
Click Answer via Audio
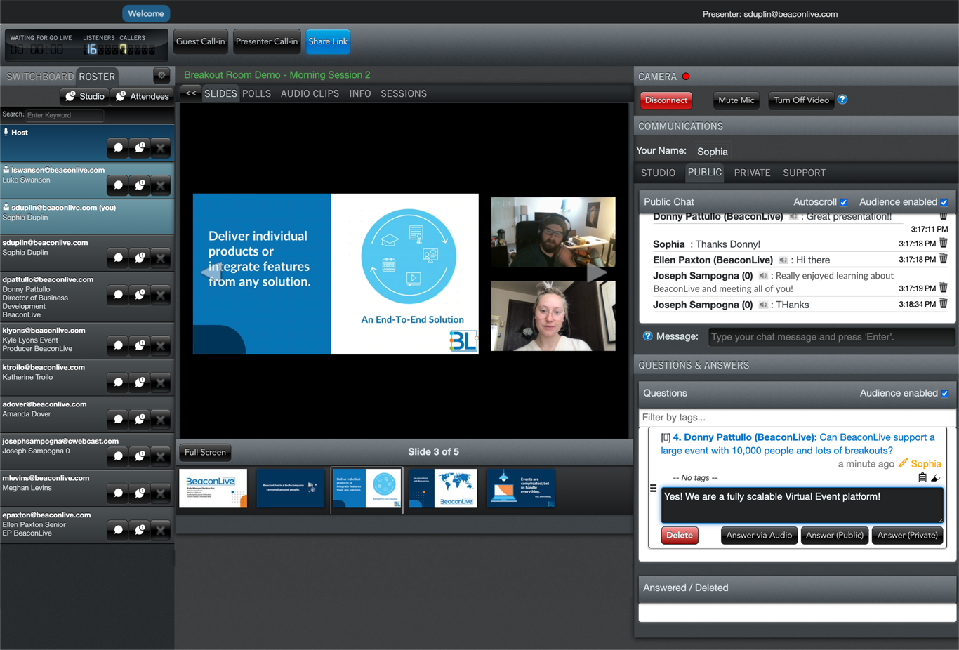(759, 535)
